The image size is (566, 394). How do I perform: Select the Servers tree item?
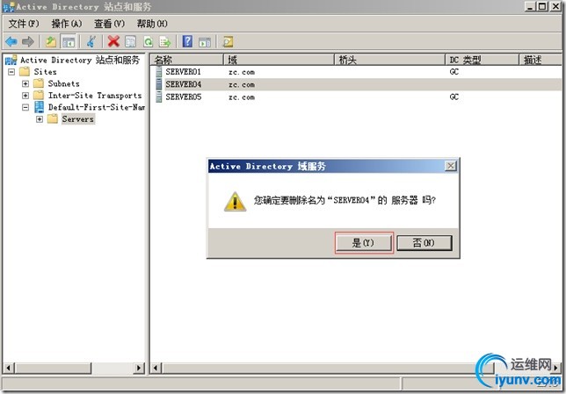77,119
